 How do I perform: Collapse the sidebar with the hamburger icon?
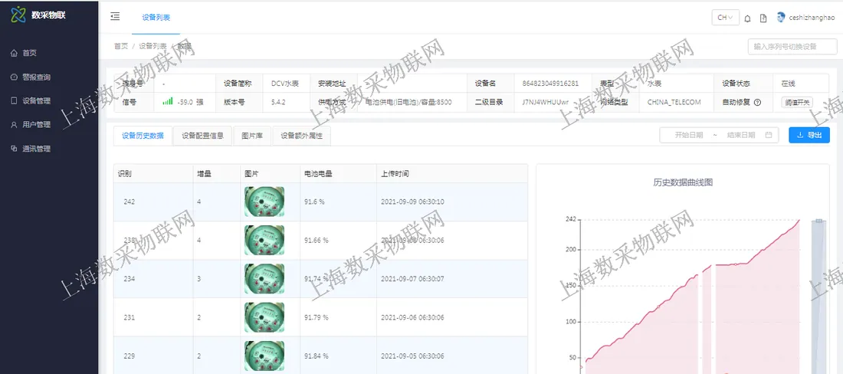115,17
